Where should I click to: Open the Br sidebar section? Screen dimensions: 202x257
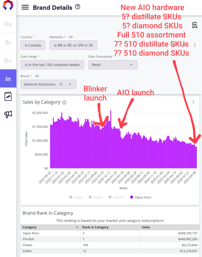click(x=8, y=42)
